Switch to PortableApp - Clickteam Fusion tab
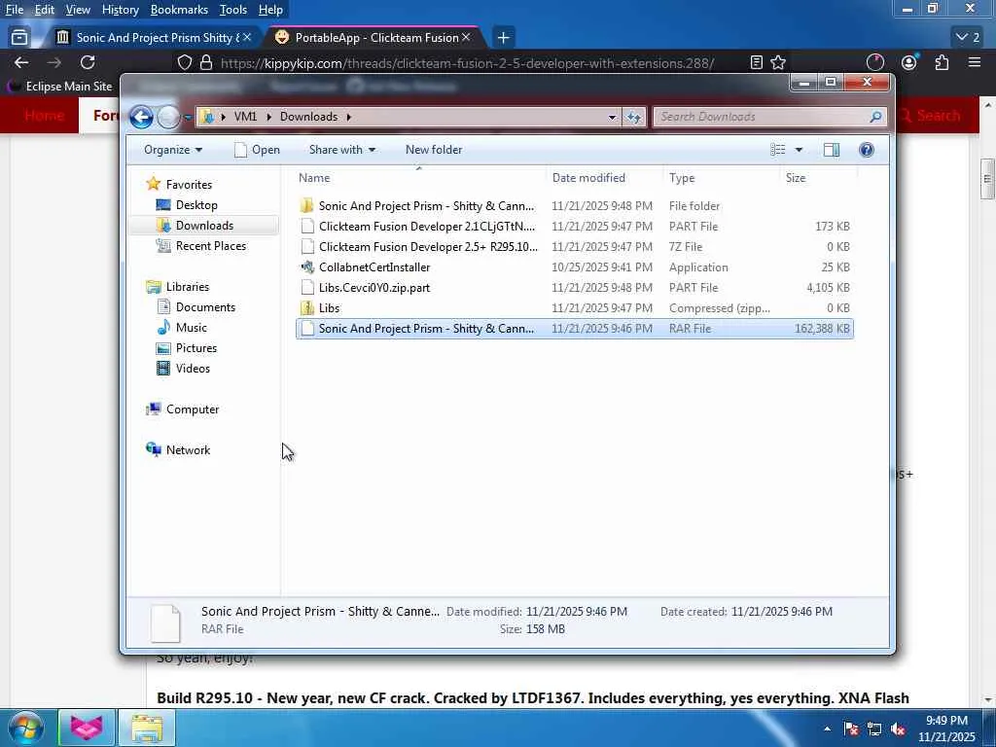 tap(374, 38)
